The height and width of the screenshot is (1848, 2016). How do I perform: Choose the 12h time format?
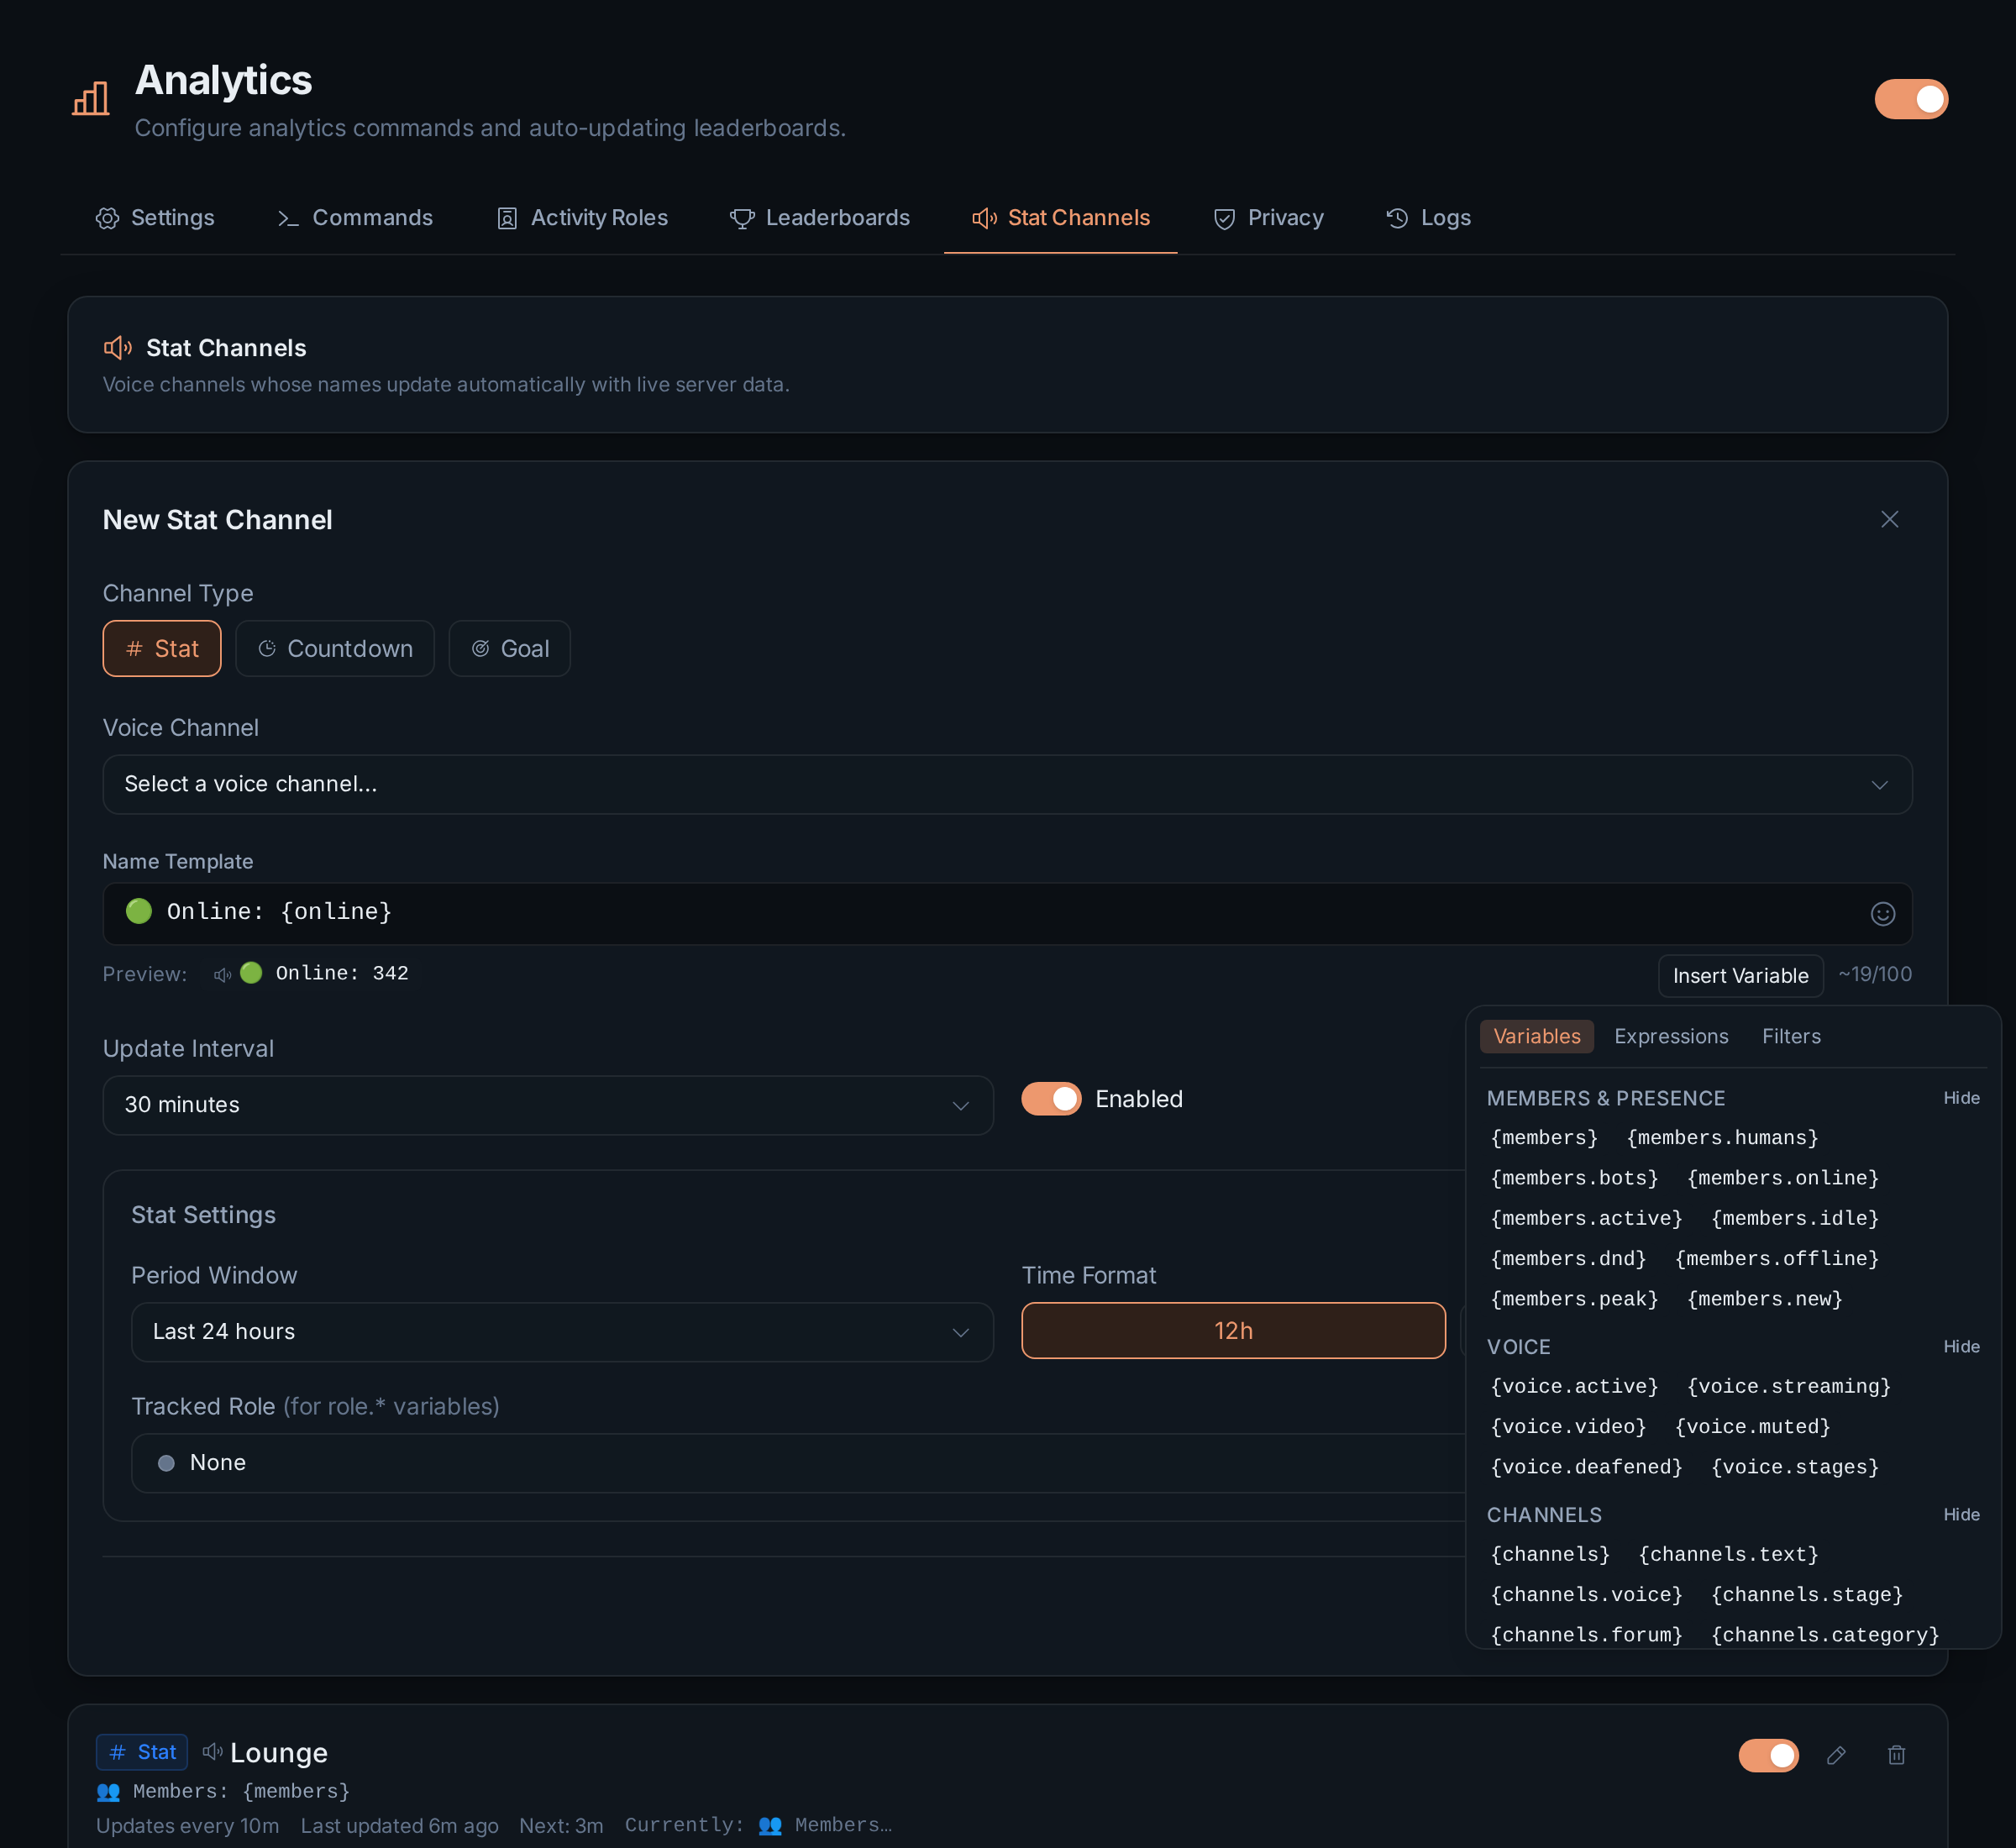[x=1233, y=1331]
